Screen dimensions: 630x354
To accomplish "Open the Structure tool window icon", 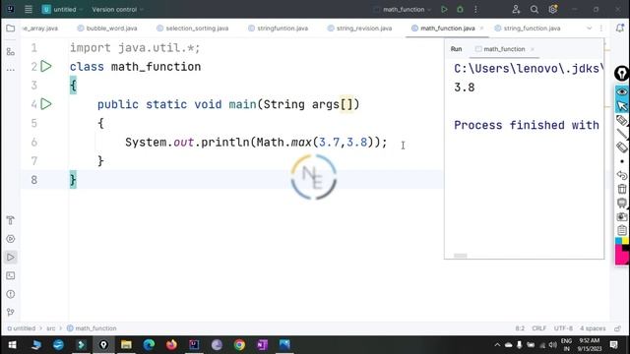I will 11,52.
